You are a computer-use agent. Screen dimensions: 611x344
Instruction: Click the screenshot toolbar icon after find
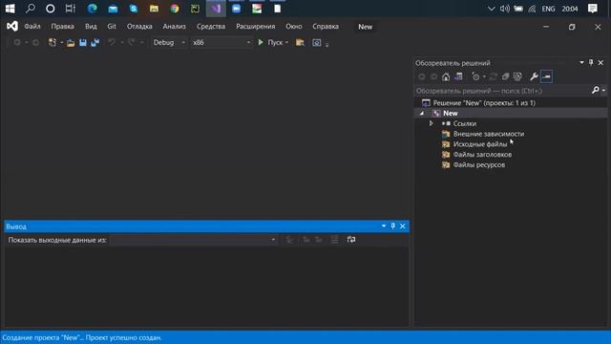coord(316,42)
